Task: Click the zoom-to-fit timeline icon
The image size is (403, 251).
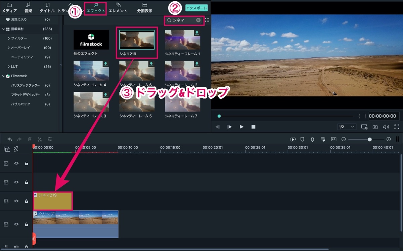Action: click(x=333, y=139)
